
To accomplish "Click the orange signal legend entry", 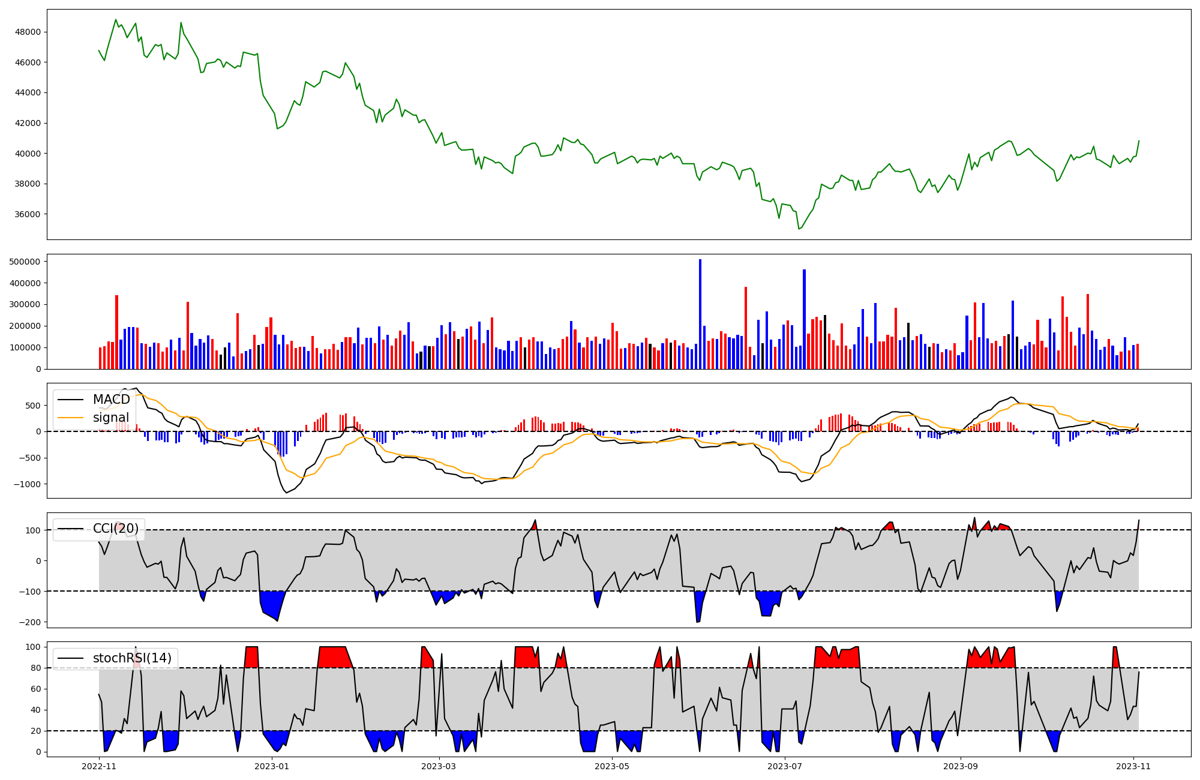I will point(111,418).
